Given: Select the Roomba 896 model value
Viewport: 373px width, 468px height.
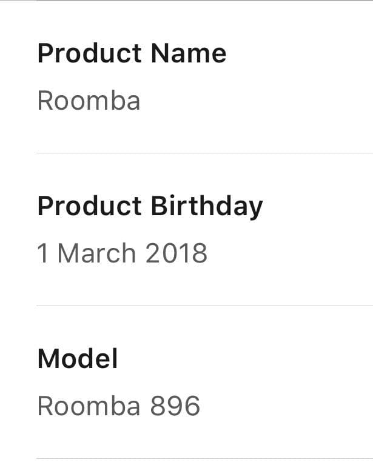Looking at the screenshot, I should point(118,406).
